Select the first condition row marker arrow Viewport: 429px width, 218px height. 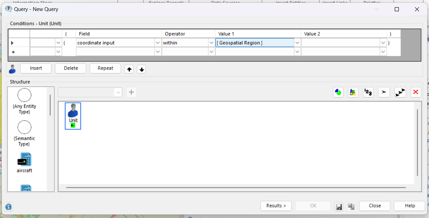point(13,43)
